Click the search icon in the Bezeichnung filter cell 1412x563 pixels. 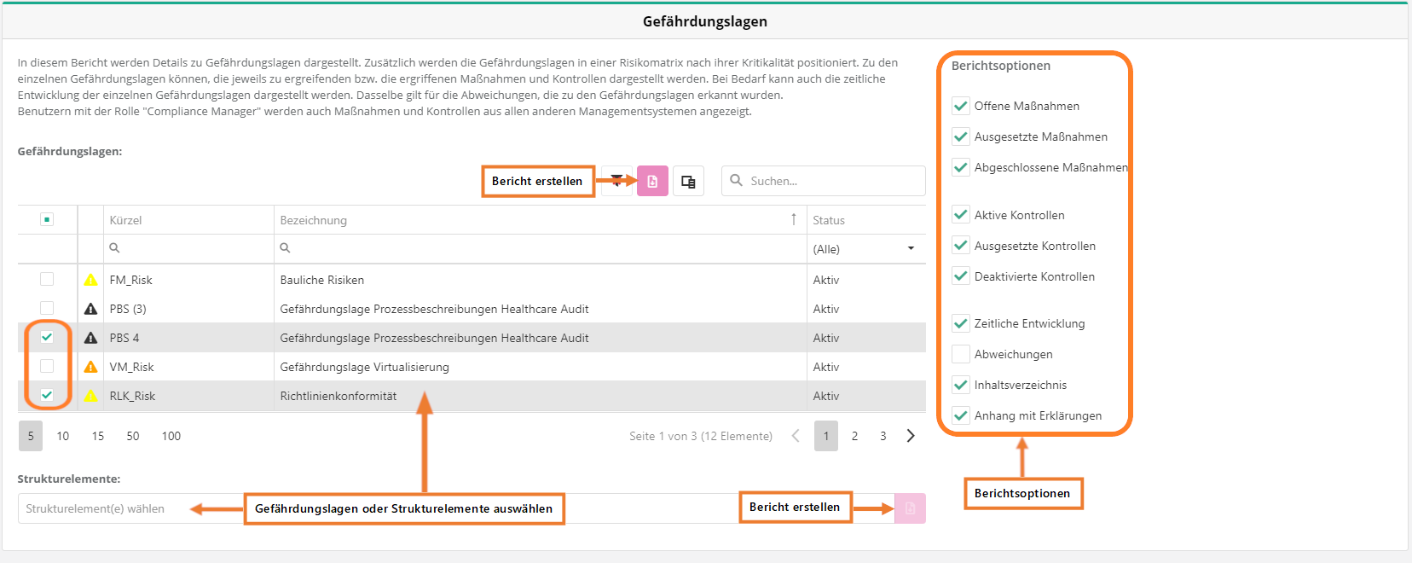tap(285, 248)
